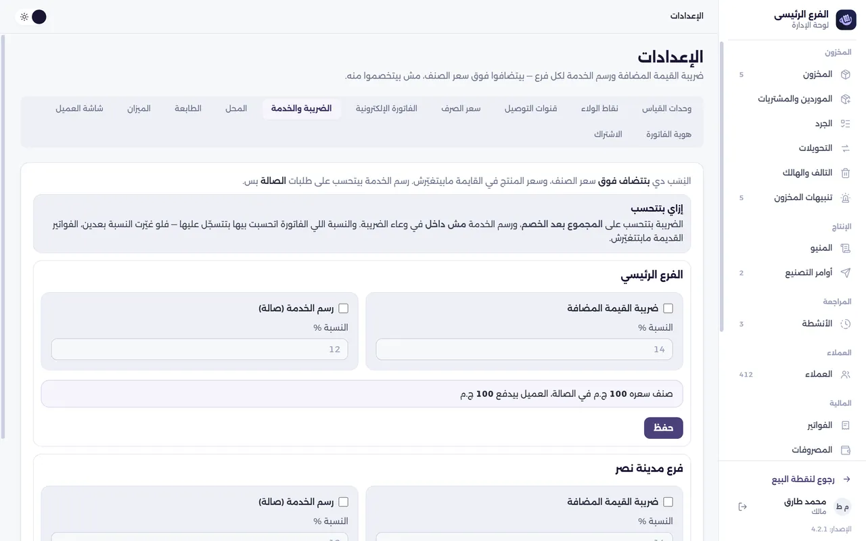Open التالف والهالك in the sidebar
This screenshot has height=541, width=866.
coord(792,173)
